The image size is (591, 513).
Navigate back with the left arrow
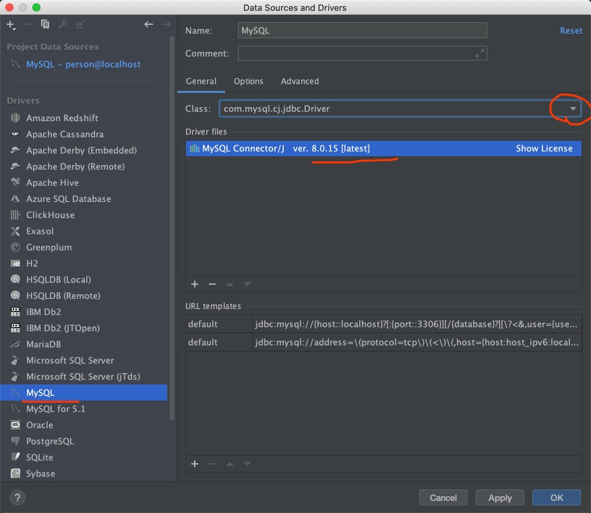pos(148,24)
